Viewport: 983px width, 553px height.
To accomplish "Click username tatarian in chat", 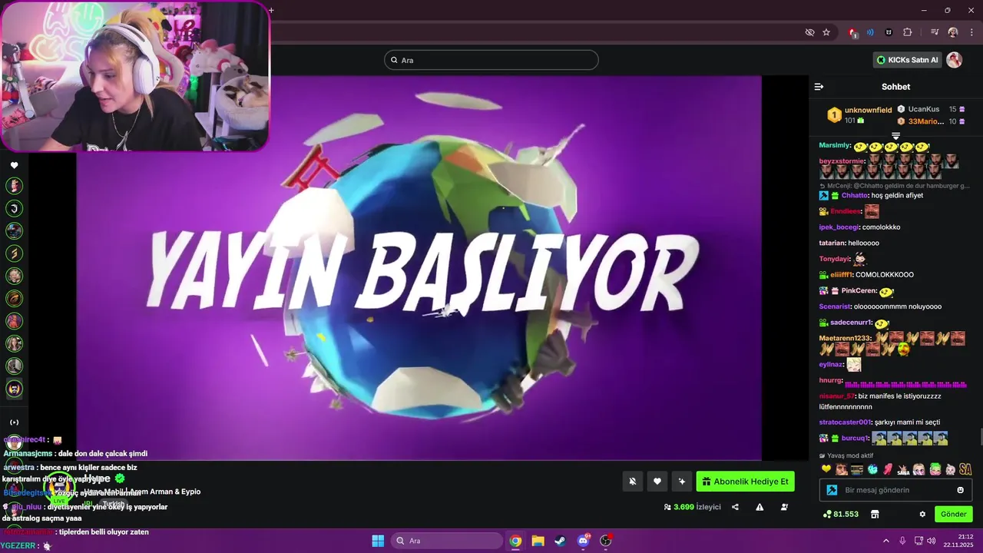I will [832, 243].
